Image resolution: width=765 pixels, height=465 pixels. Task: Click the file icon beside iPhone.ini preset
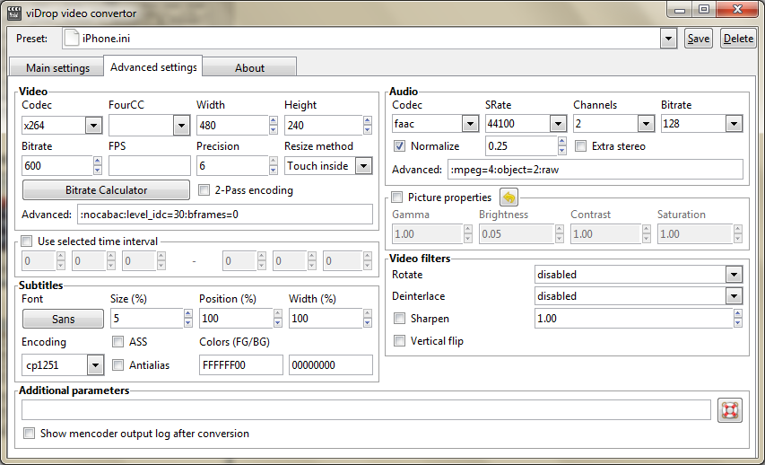click(x=72, y=39)
